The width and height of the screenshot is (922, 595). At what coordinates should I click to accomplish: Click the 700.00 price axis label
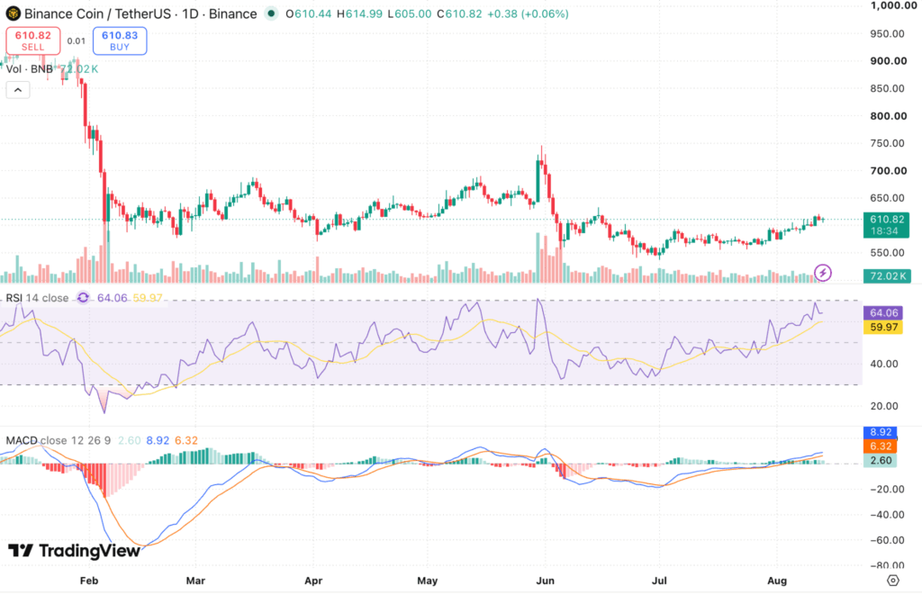point(889,170)
